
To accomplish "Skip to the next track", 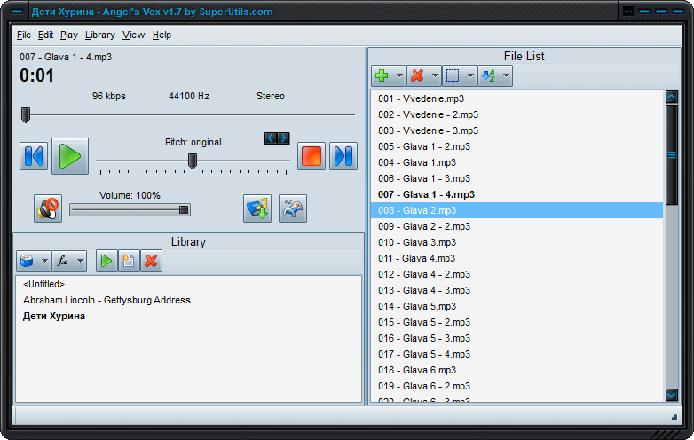I will coord(343,156).
